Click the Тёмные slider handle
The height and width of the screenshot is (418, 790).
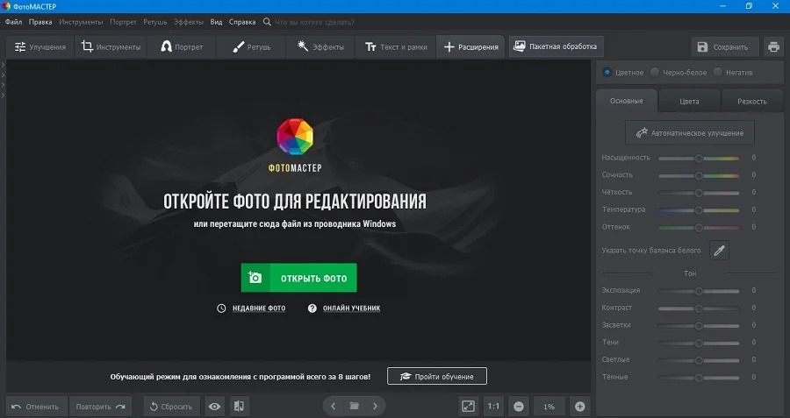699,378
